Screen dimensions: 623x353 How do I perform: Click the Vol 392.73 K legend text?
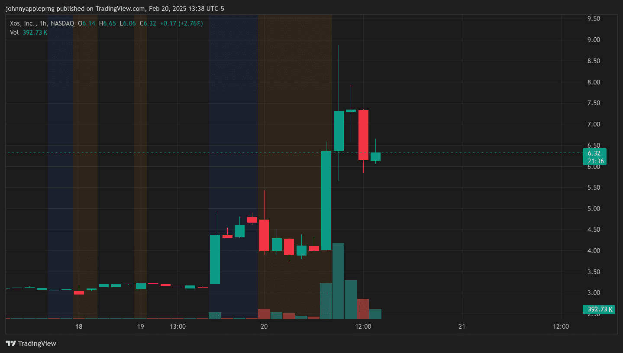point(29,32)
